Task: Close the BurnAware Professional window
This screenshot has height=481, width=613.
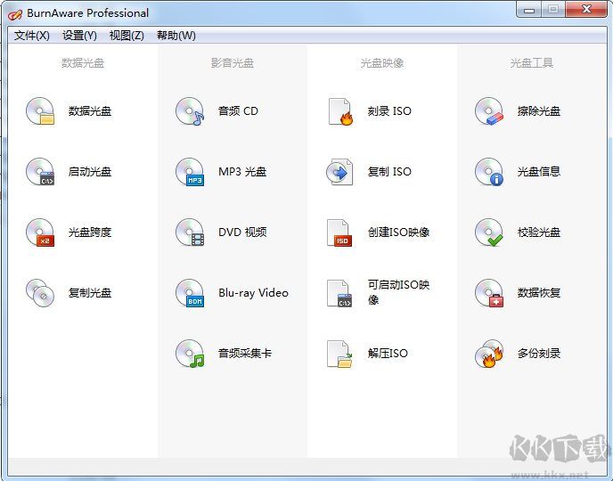Action: click(586, 10)
